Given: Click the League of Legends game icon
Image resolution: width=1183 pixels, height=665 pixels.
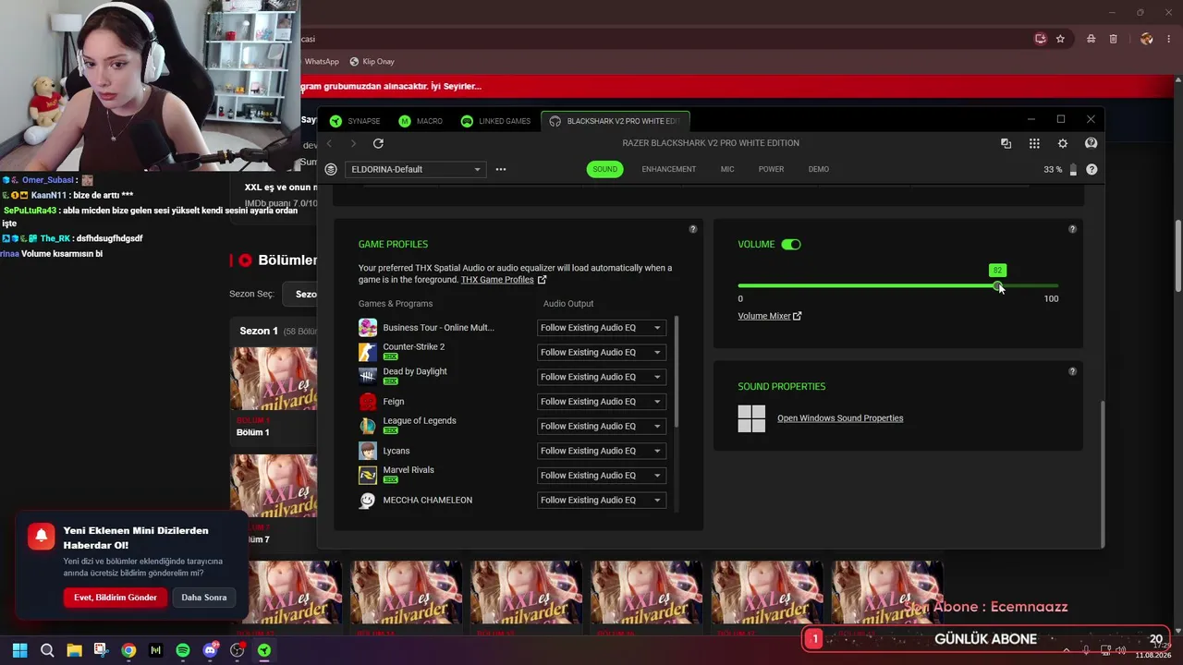Looking at the screenshot, I should [368, 426].
